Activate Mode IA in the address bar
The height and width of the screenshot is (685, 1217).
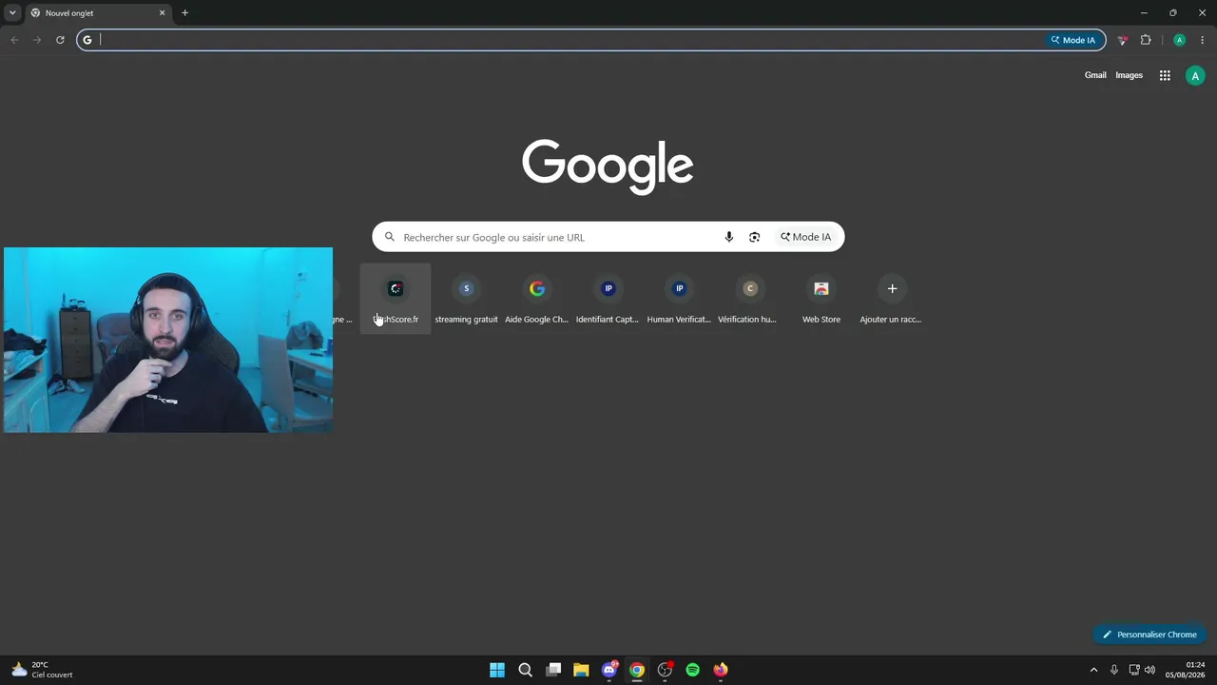click(x=1073, y=40)
